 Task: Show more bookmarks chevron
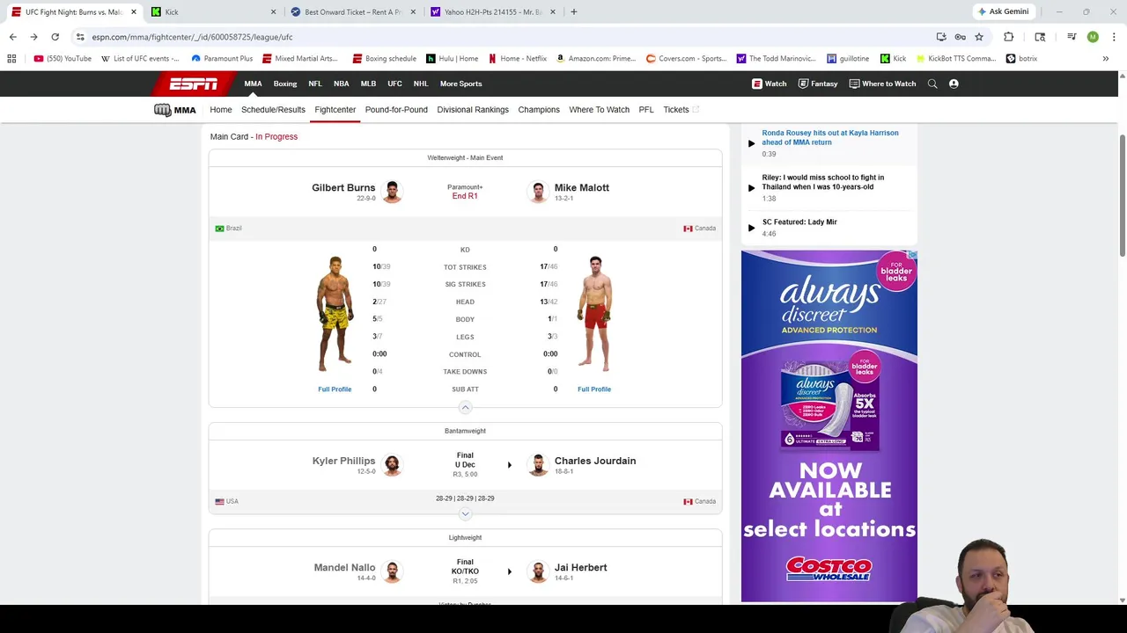(x=1106, y=59)
